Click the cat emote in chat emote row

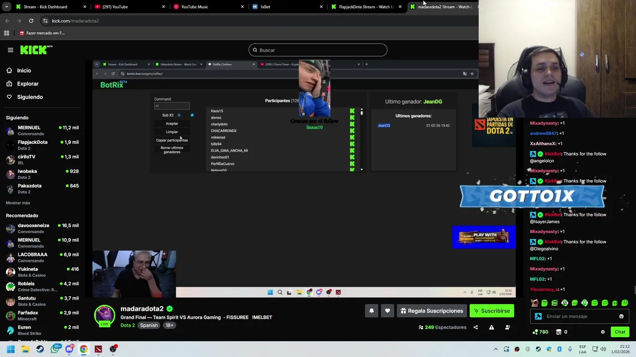pos(535,302)
